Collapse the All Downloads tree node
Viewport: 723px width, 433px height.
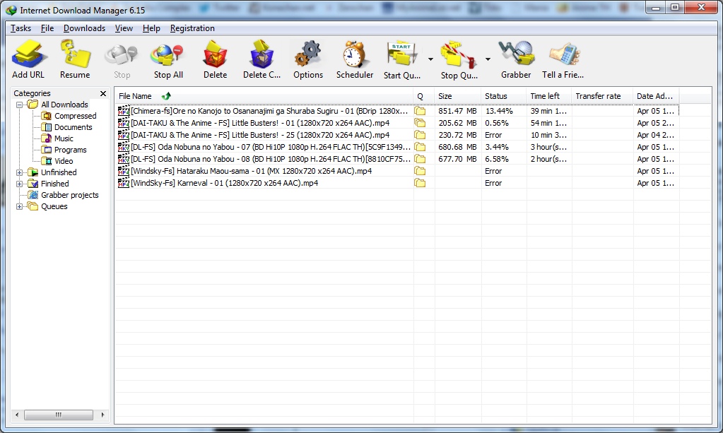(x=19, y=105)
